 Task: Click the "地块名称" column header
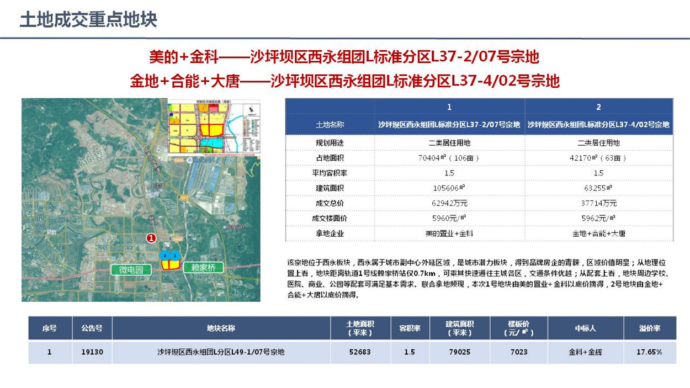pyautogui.click(x=221, y=328)
